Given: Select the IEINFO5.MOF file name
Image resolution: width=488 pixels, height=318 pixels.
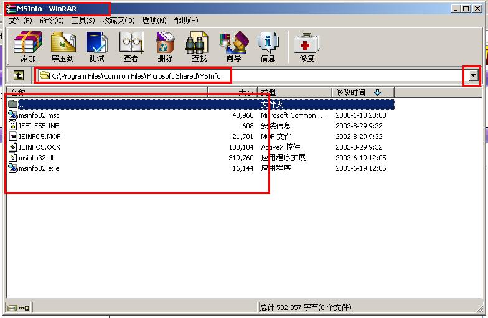Looking at the screenshot, I should 40,137.
